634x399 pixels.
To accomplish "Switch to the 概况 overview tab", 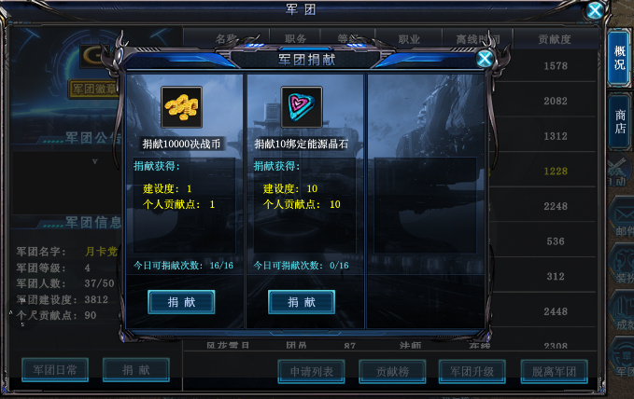I will 619,58.
